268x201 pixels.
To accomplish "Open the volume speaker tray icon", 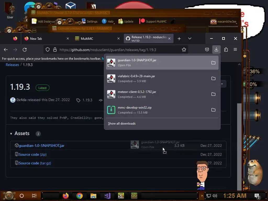I will click(215, 196).
